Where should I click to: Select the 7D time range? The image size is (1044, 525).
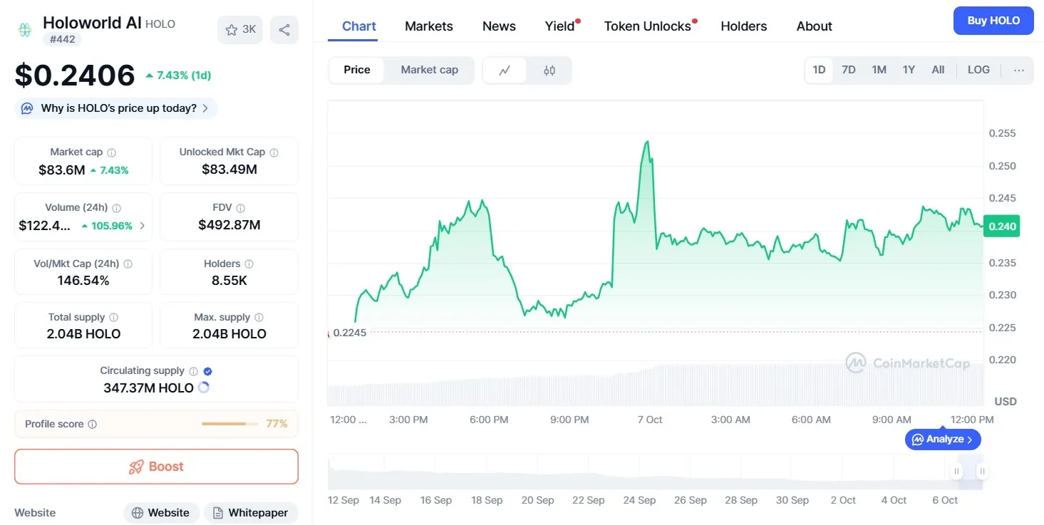(x=849, y=70)
